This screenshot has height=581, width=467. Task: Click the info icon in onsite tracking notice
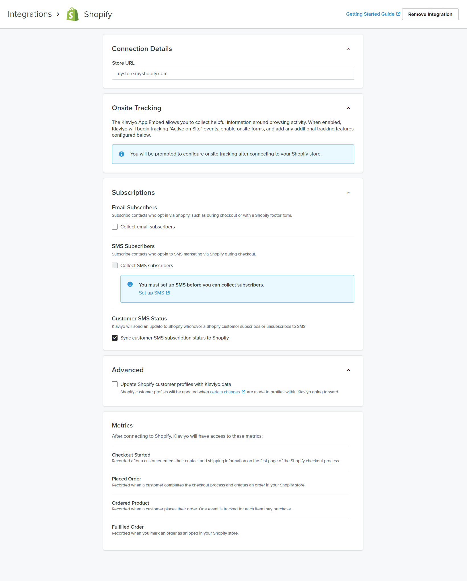[x=122, y=154]
